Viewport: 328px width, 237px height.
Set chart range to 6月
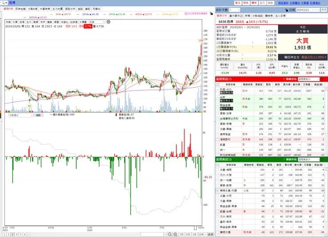[187, 234]
